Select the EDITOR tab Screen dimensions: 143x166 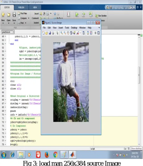[7, 7]
